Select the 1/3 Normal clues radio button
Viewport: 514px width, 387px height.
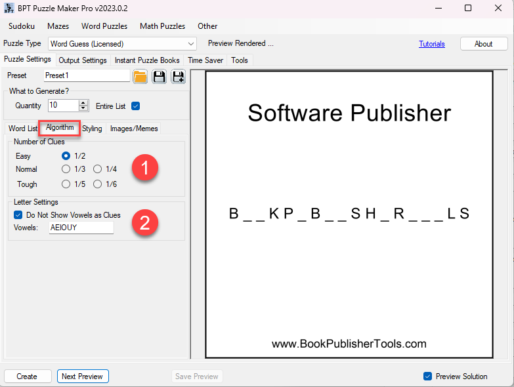(x=66, y=169)
